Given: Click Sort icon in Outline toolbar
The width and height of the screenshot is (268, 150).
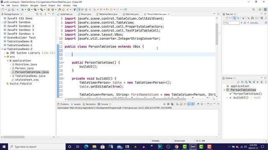Looking at the screenshot, I should click(x=246, y=82).
